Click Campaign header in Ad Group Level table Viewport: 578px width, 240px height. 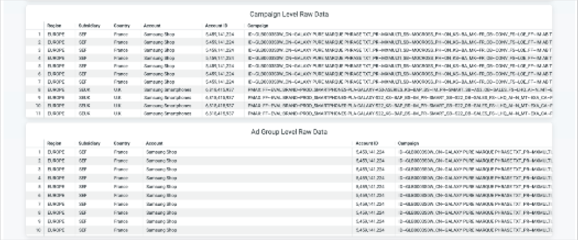(408, 144)
